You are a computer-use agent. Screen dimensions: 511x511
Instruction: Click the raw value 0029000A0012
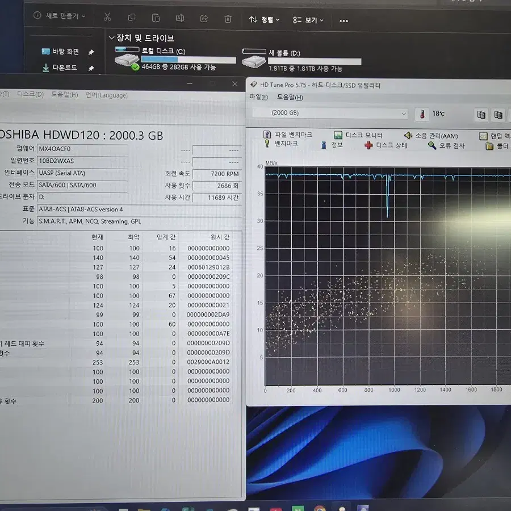(208, 362)
